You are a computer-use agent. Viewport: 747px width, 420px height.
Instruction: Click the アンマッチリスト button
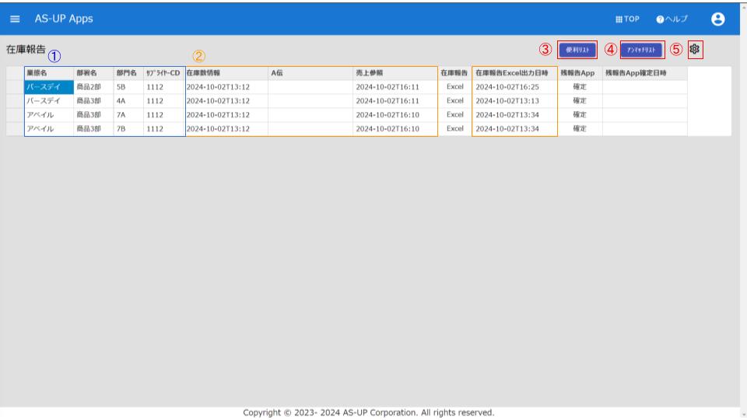[642, 49]
